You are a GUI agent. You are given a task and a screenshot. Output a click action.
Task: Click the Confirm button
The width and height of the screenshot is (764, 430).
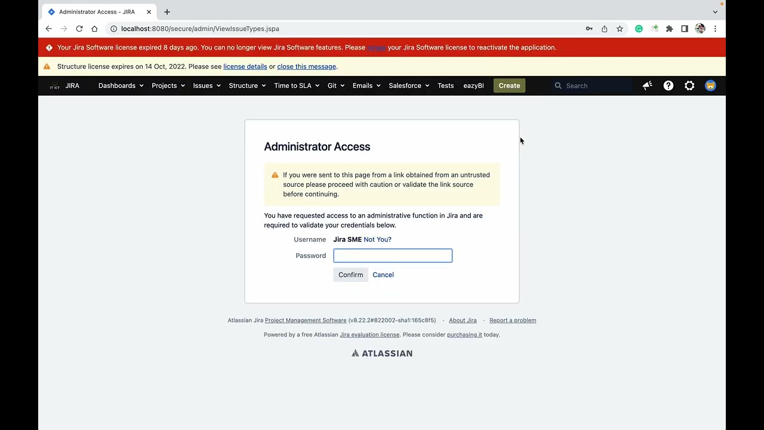[350, 275]
